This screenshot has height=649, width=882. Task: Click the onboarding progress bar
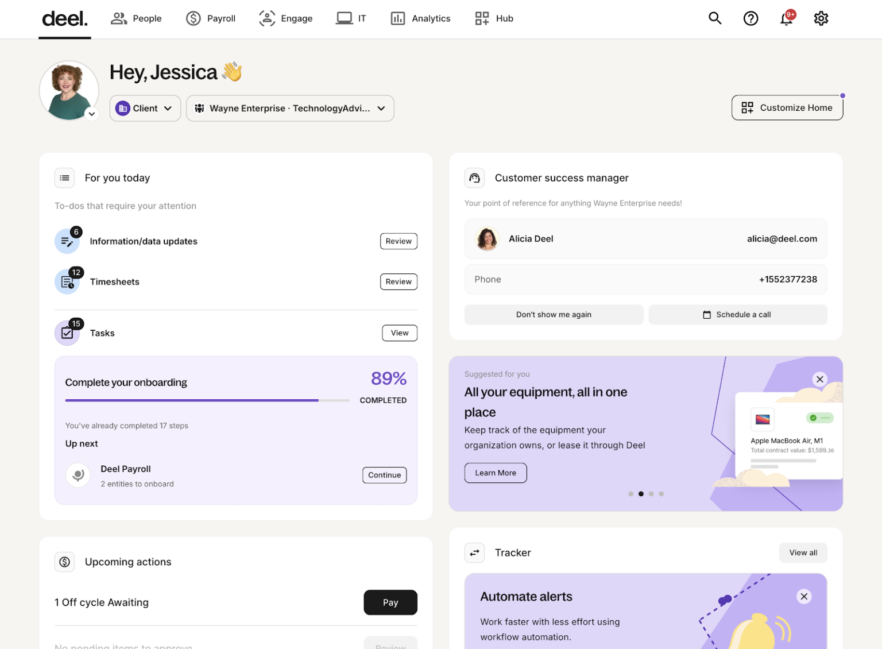click(x=207, y=400)
